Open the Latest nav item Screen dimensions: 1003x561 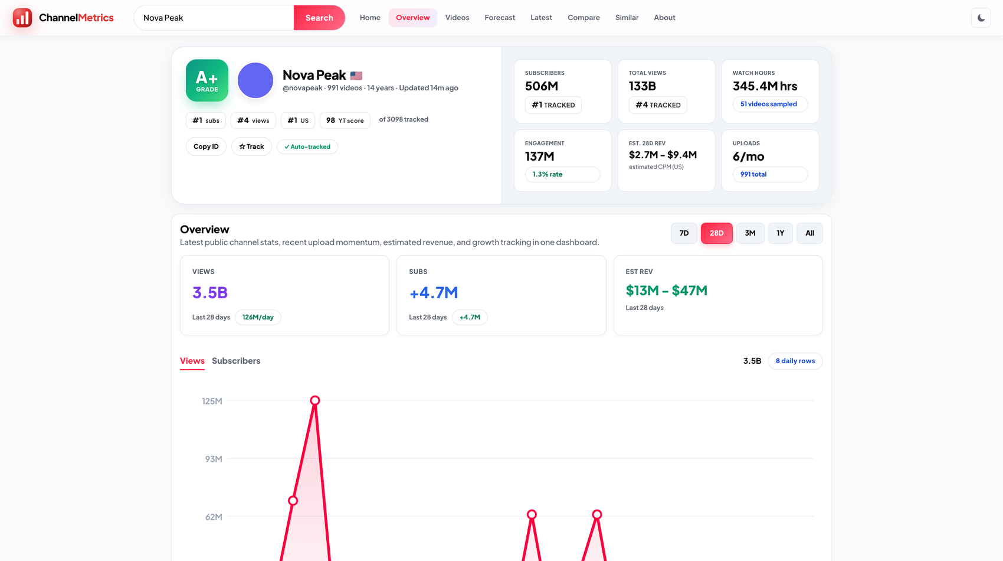point(541,18)
